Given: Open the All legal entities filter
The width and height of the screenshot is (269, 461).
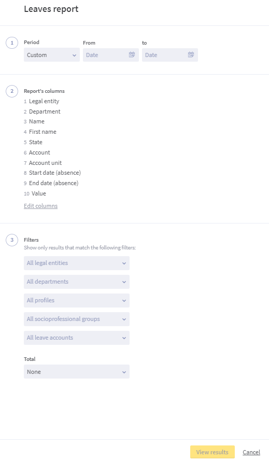Looking at the screenshot, I should pos(76,263).
